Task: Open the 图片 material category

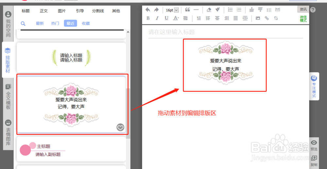Action: point(62,11)
